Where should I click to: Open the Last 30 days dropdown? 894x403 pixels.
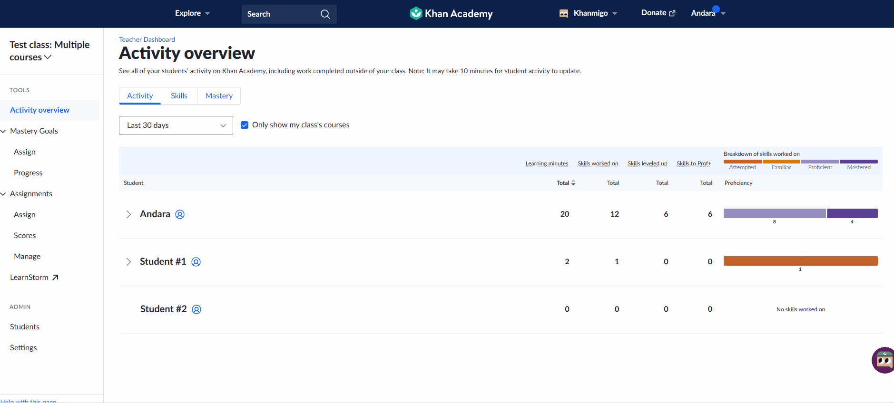tap(176, 125)
